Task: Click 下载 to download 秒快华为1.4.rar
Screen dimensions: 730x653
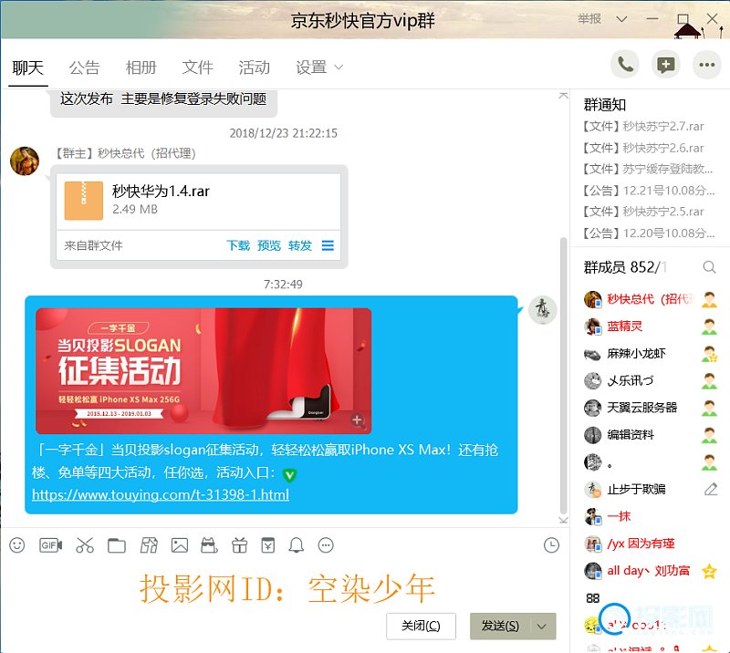Action: (238, 245)
